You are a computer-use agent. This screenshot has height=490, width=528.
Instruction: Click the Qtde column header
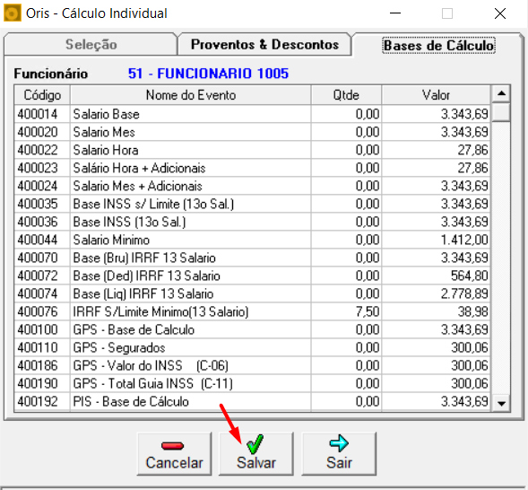(x=346, y=95)
